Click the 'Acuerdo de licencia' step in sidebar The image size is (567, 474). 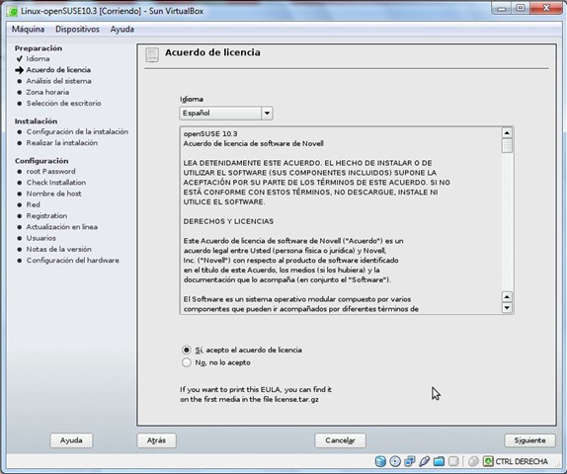point(58,70)
